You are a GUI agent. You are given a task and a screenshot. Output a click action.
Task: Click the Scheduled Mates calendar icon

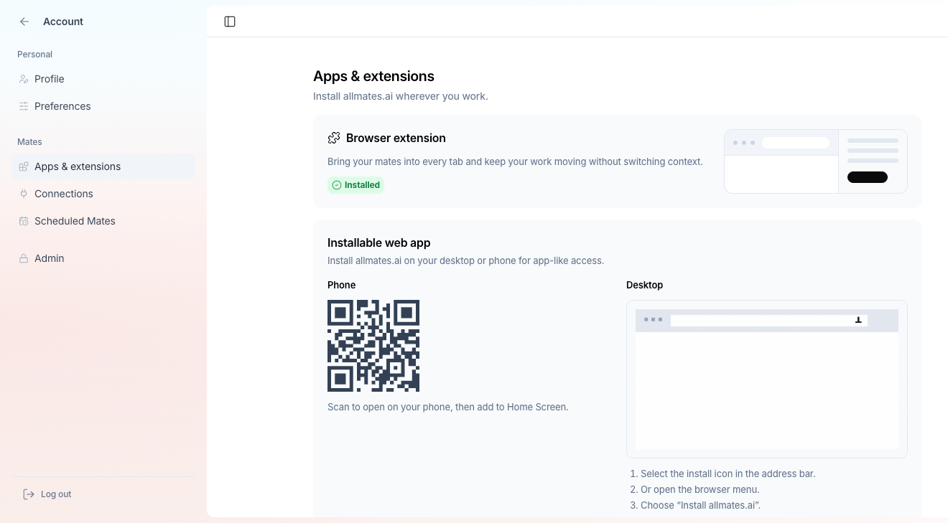(x=24, y=221)
